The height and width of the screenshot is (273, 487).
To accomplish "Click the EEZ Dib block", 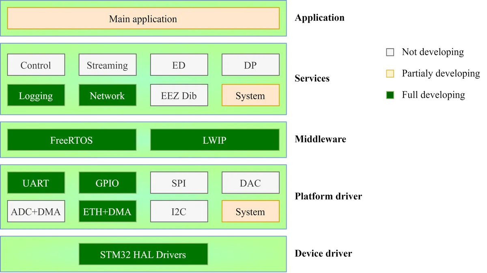I will (x=179, y=95).
